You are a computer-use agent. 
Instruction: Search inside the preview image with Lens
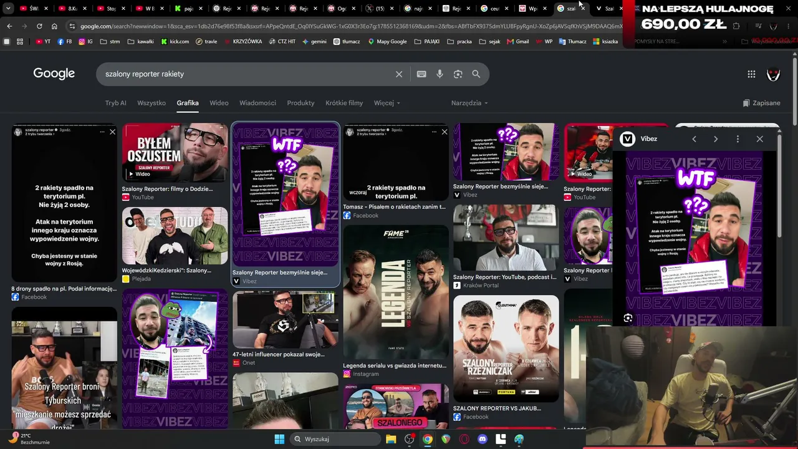(x=628, y=318)
